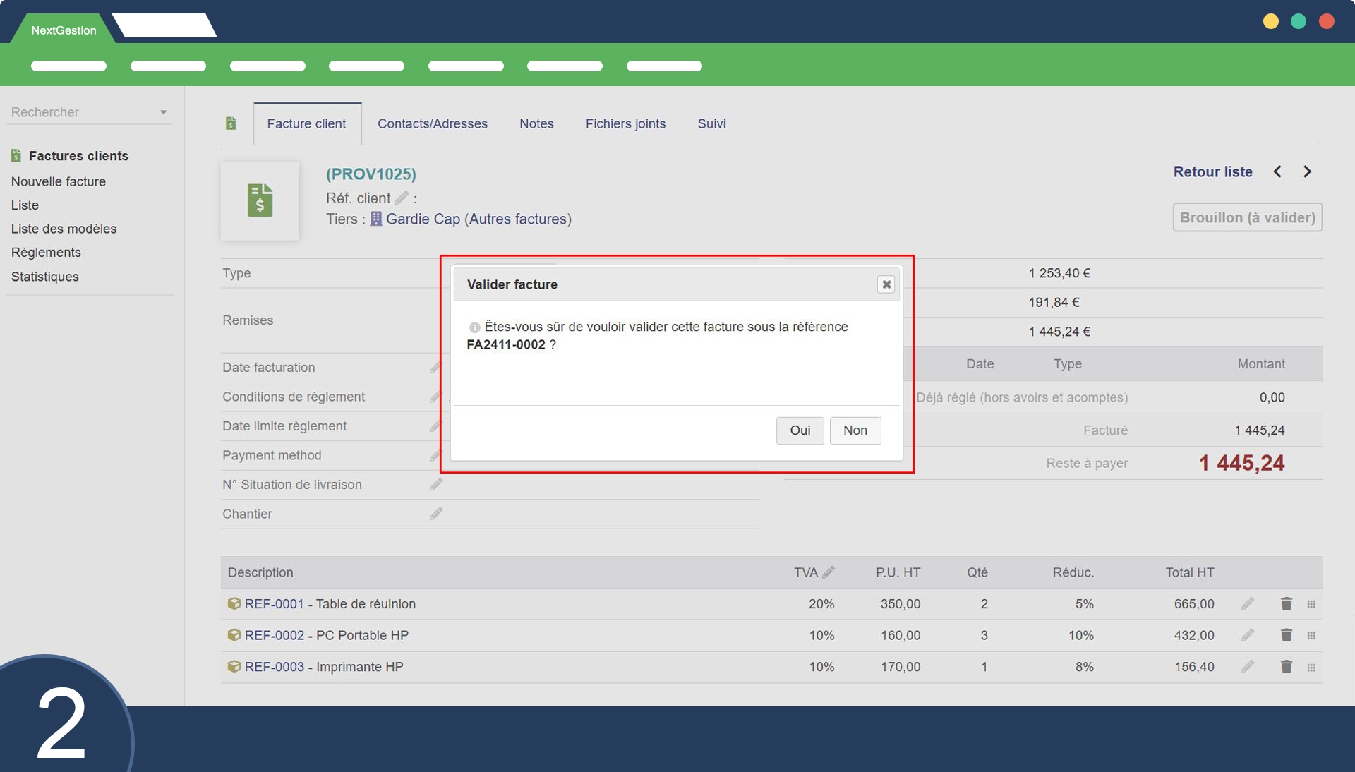Confirm validation with Oui button
1355x772 pixels.
pos(800,430)
